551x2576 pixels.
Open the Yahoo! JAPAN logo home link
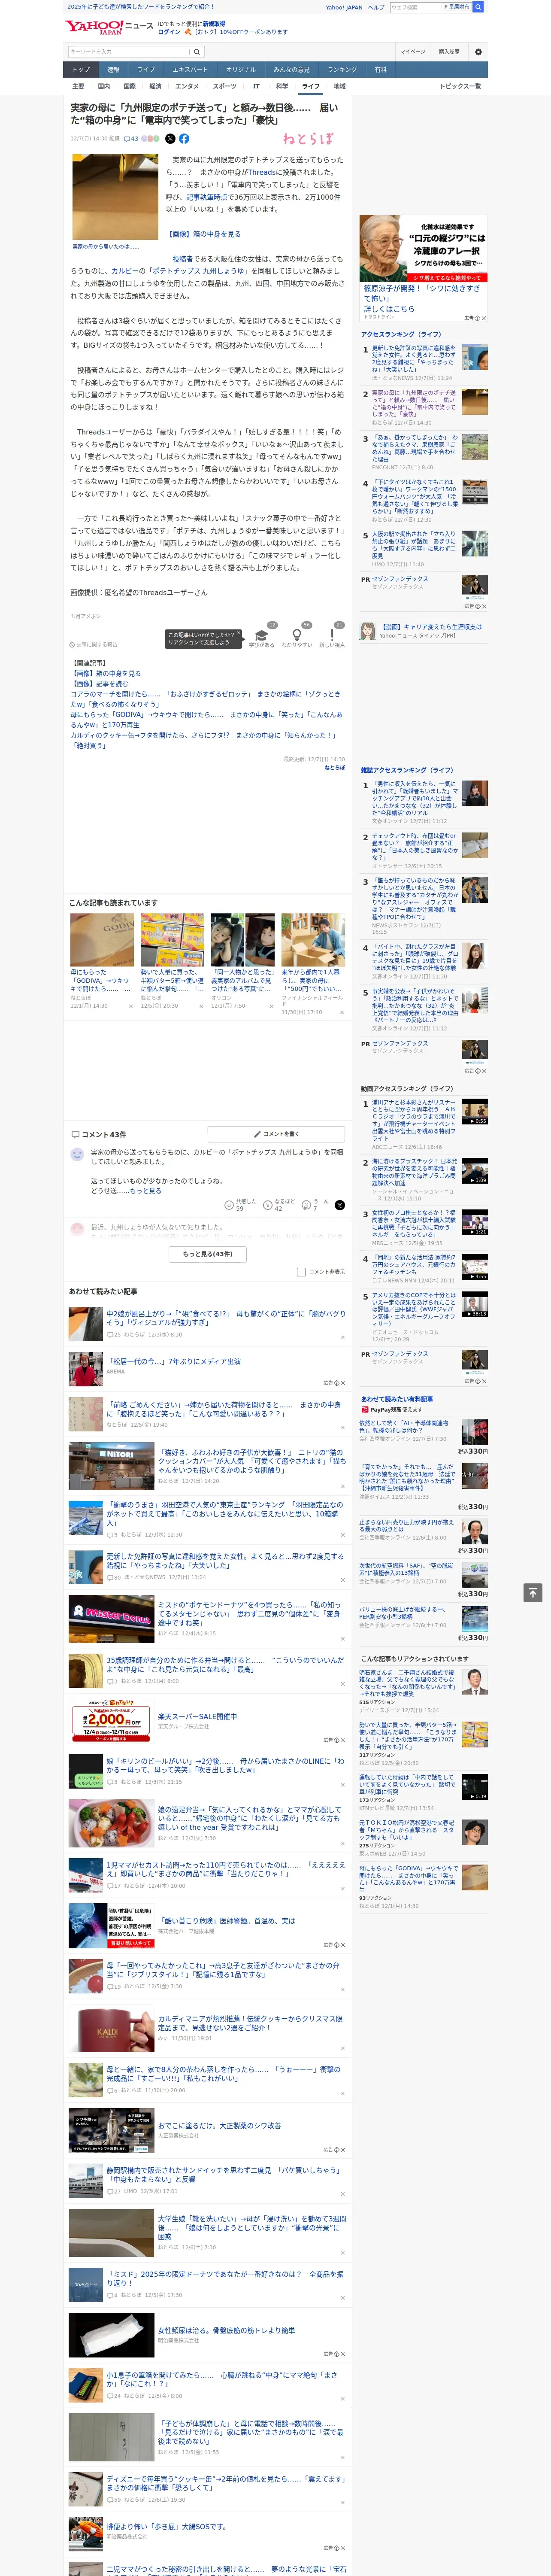tap(94, 27)
